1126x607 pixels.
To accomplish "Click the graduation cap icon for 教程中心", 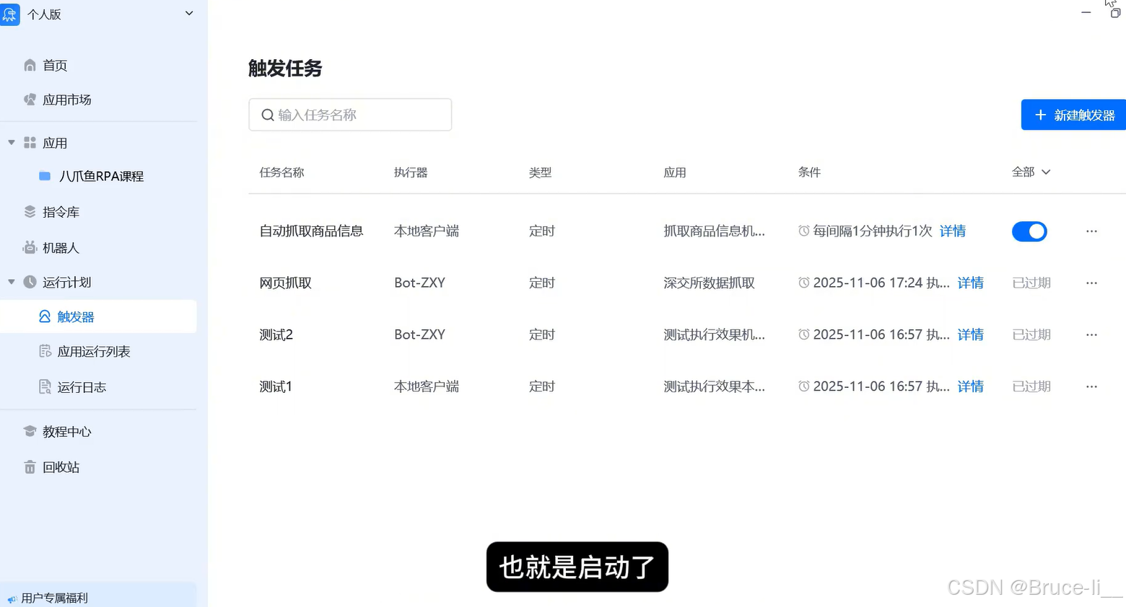I will point(30,431).
